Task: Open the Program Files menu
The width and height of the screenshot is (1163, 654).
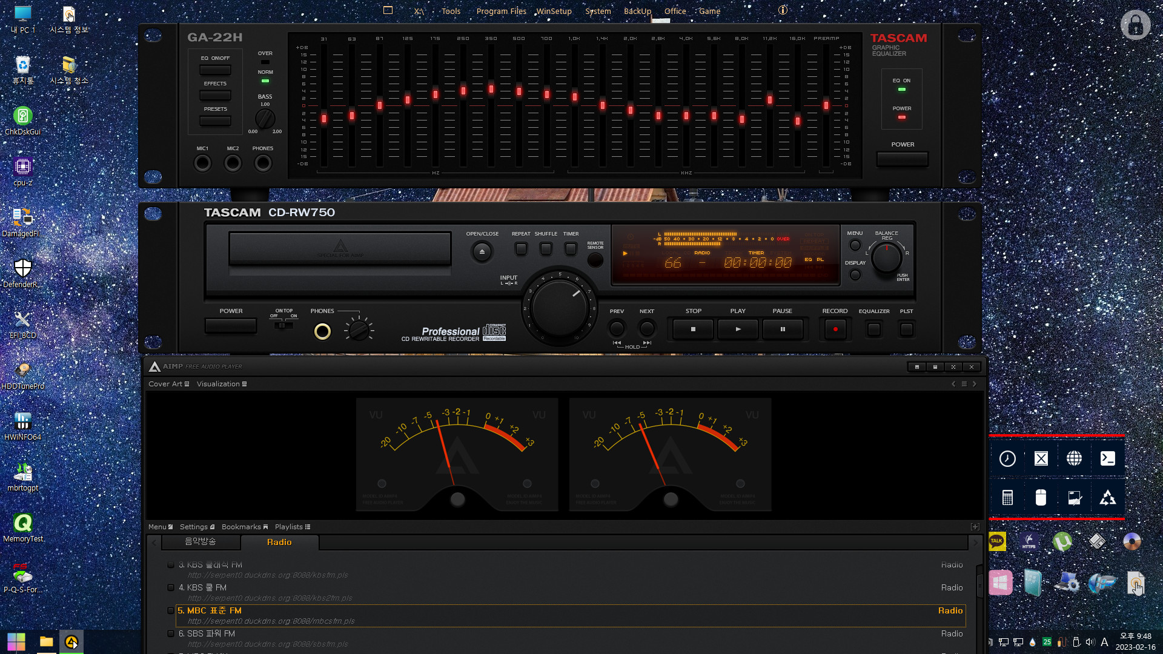Action: (x=501, y=11)
